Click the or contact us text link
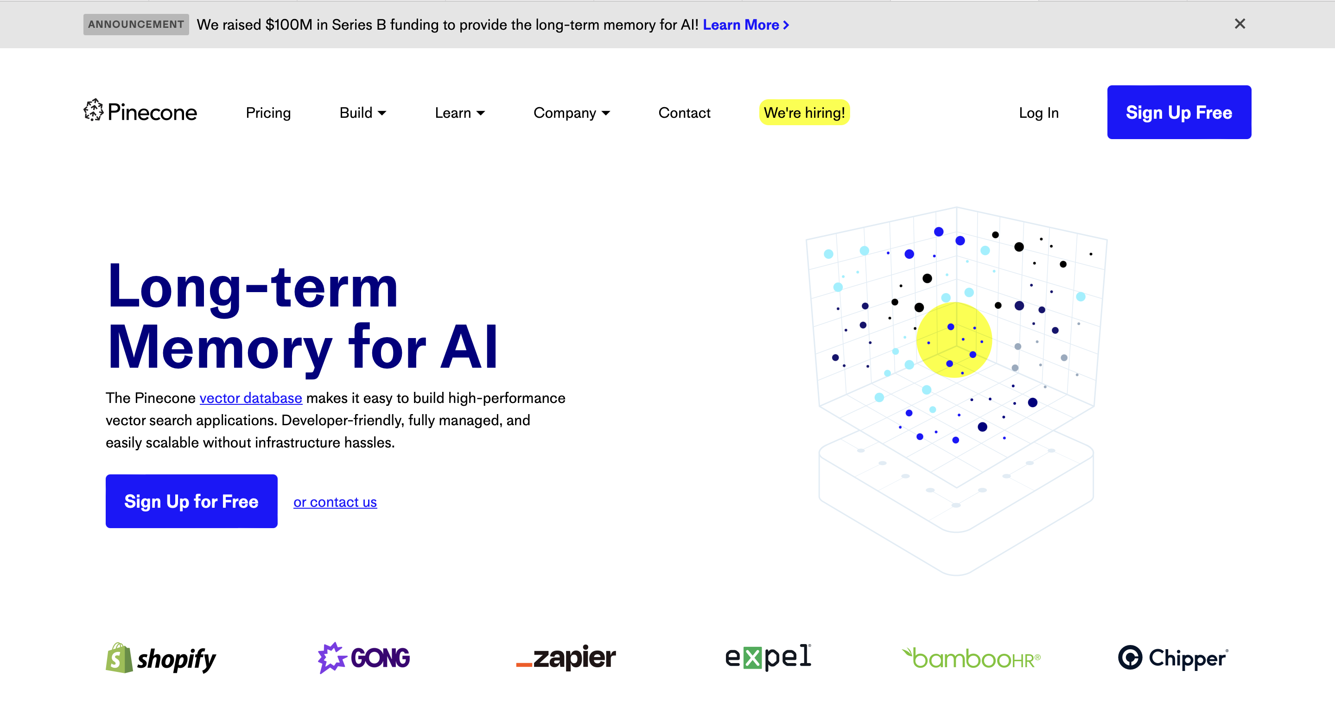1335x728 pixels. 335,501
